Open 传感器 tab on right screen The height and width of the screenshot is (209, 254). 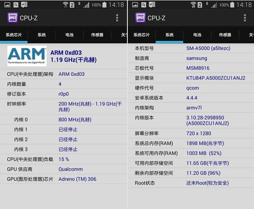pos(225,35)
